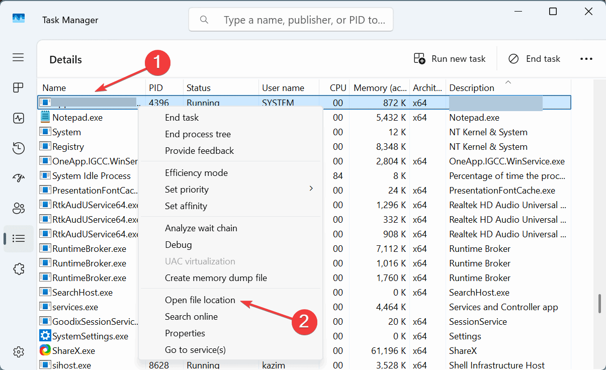Viewport: 606px width, 370px height.
Task: Open the Users page icon in sidebar
Action: (19, 208)
